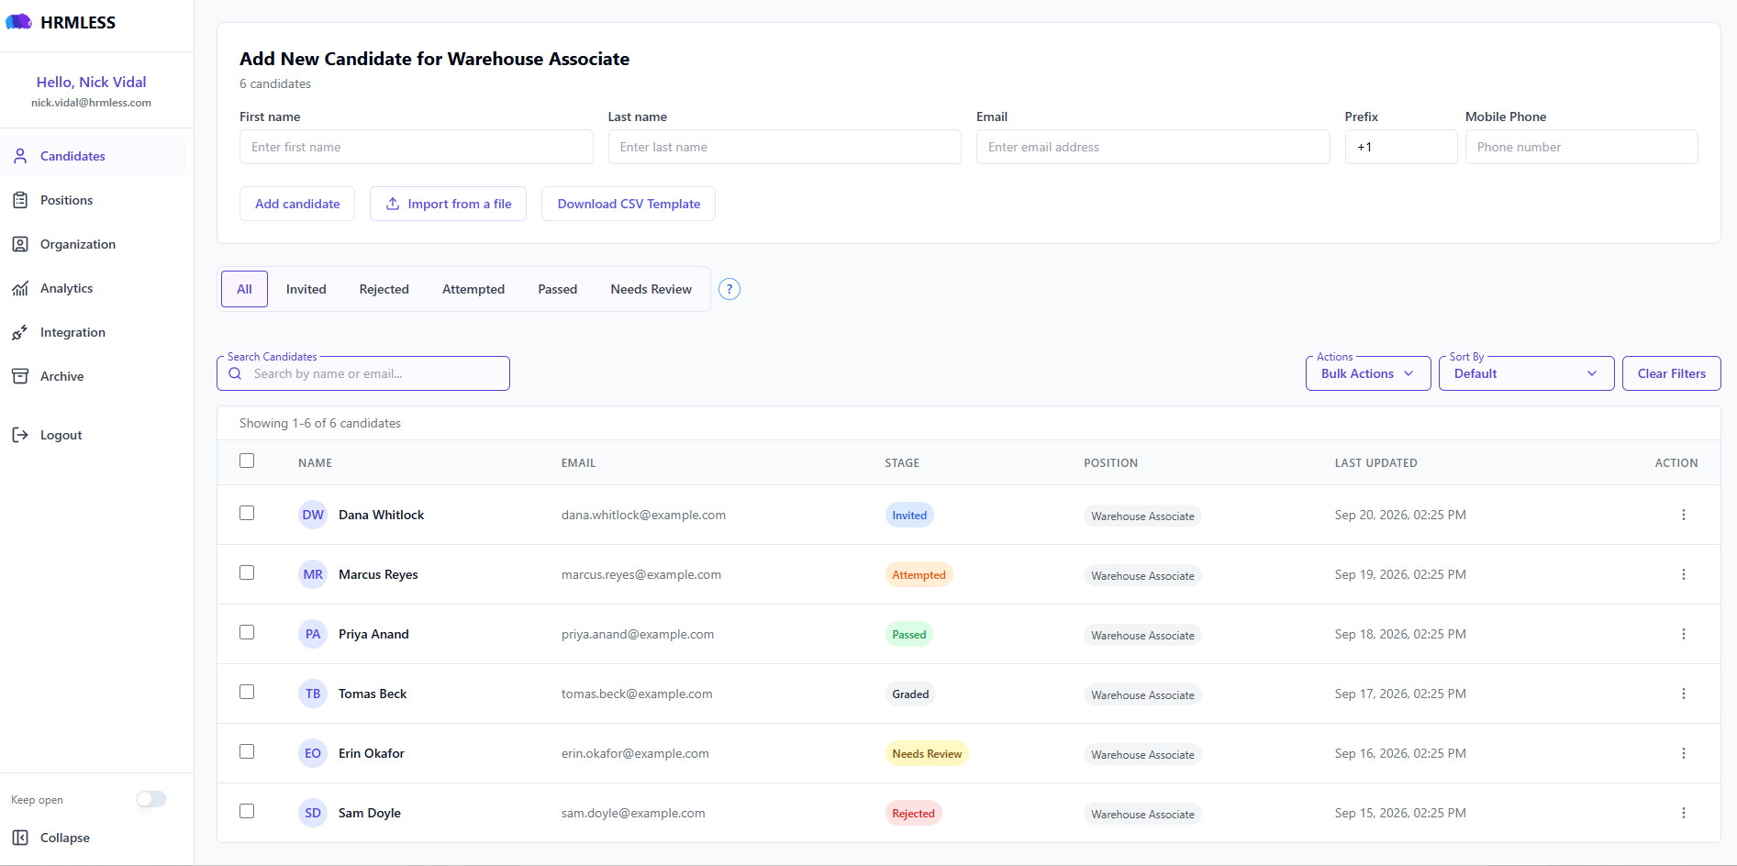Click Erin Okafor's row checkbox

(247, 751)
